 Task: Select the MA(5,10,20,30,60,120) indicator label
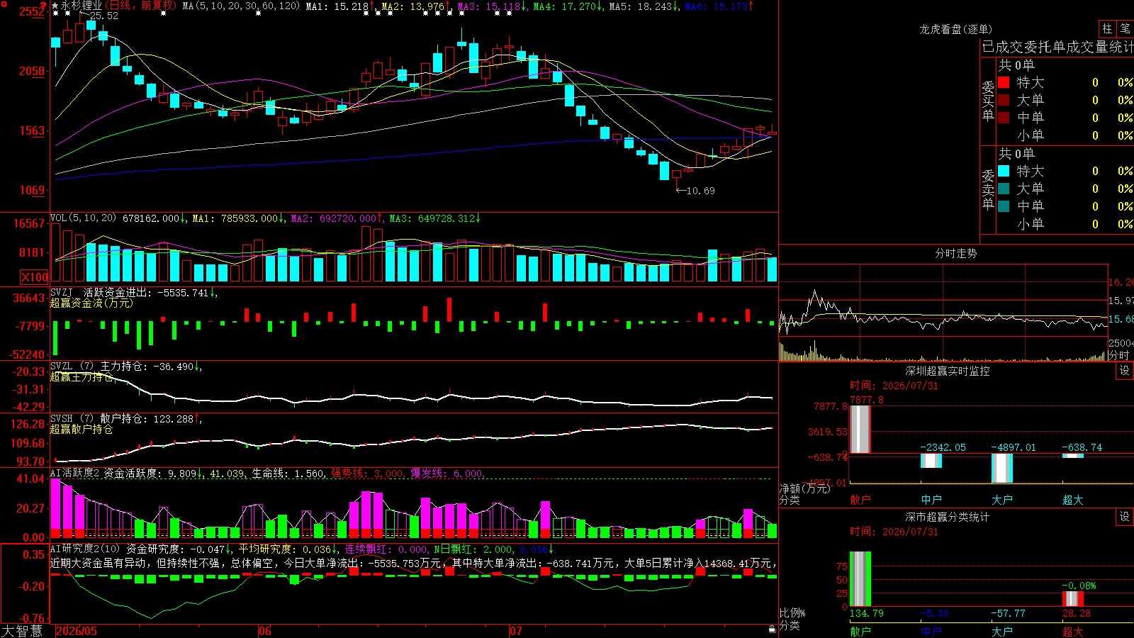[x=241, y=6]
